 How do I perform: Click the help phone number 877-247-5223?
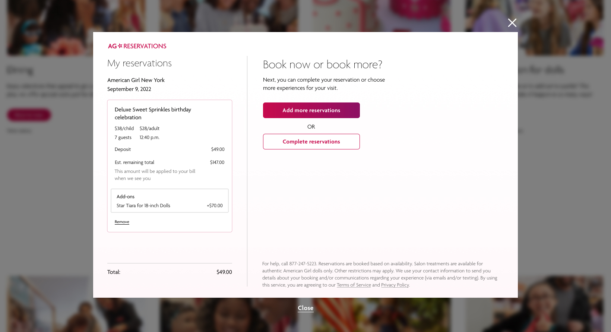coord(303,264)
